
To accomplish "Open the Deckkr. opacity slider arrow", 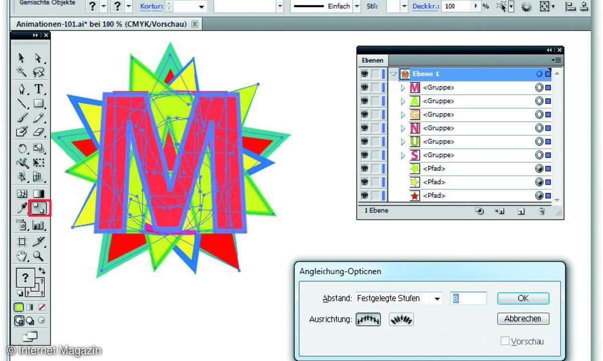I will [476, 7].
